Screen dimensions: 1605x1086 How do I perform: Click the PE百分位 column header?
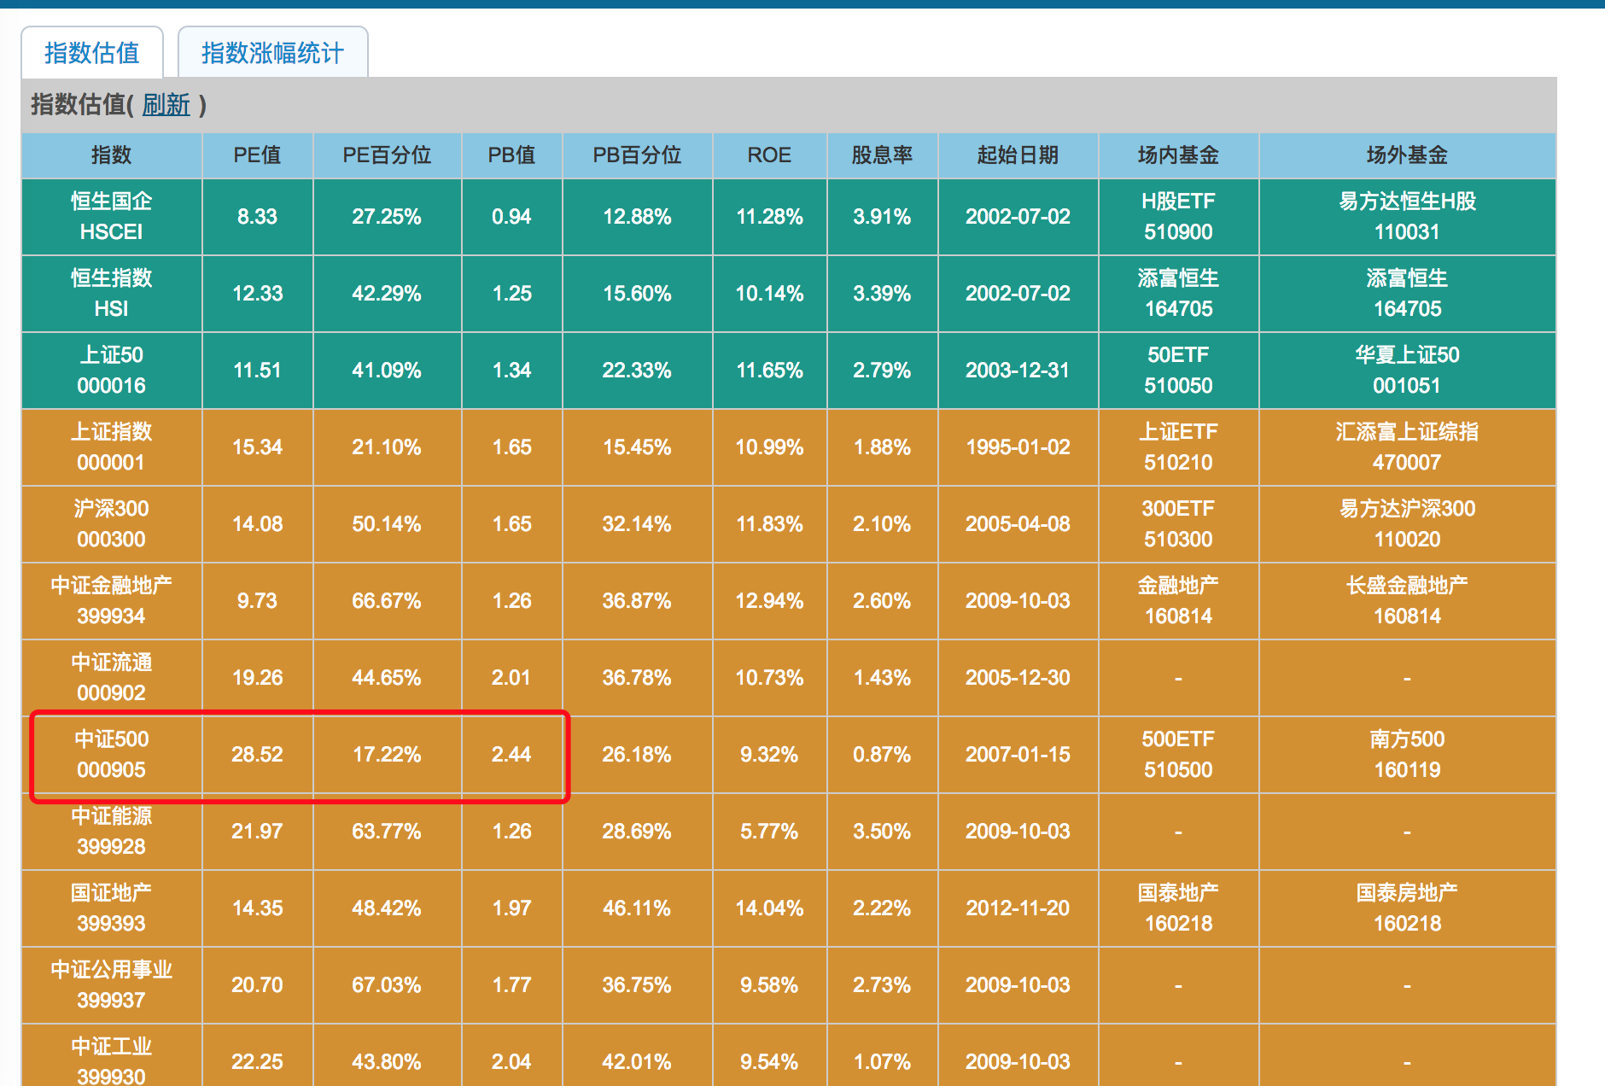[387, 155]
